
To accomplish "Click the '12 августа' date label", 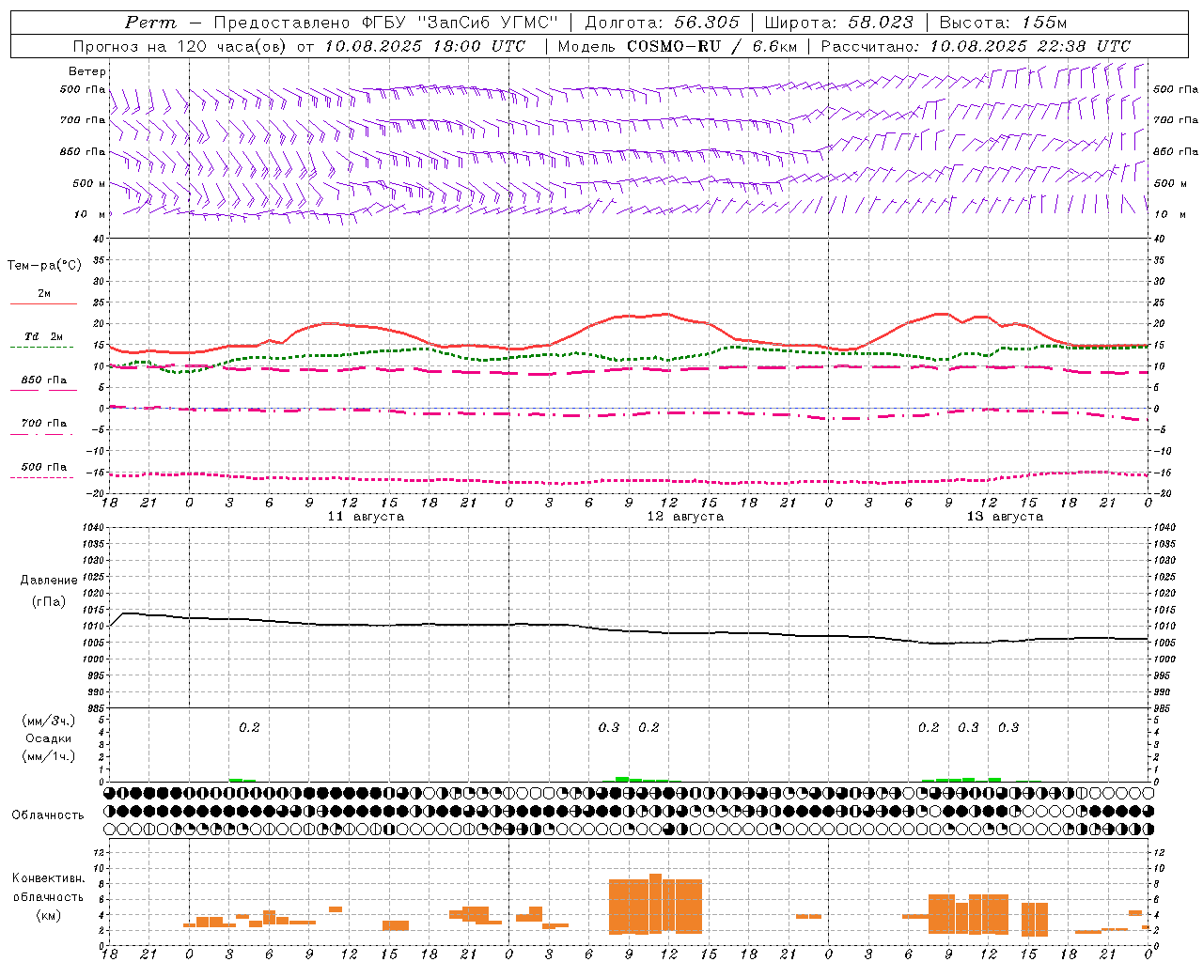I will (685, 517).
